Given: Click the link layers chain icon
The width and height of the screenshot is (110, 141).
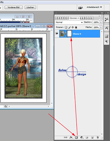Looking at the screenshot, I should (x=65, y=137).
